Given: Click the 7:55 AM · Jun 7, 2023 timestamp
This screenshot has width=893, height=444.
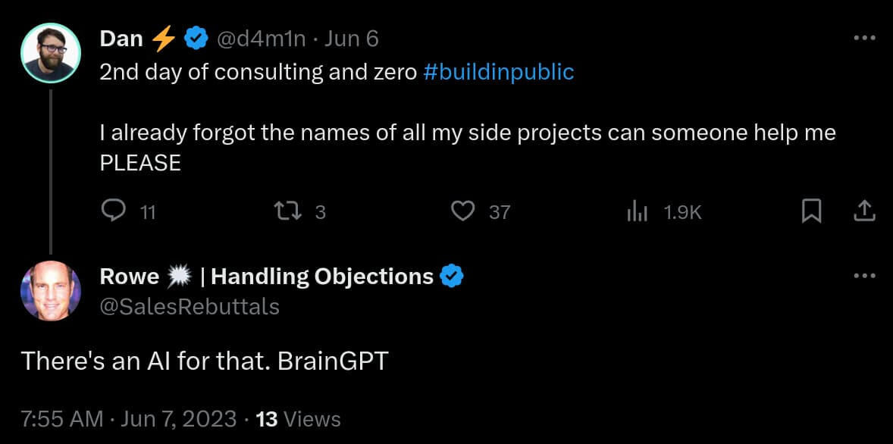Looking at the screenshot, I should (129, 418).
